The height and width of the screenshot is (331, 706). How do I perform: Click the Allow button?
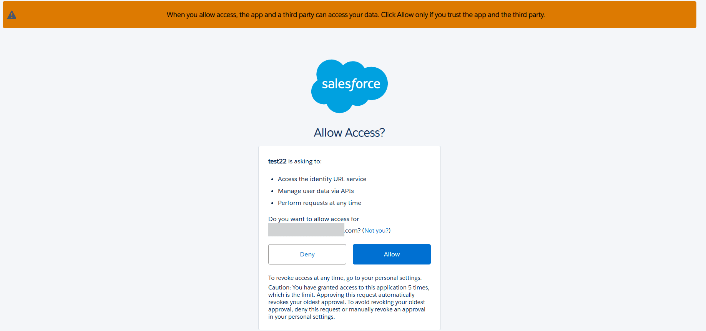(x=391, y=254)
